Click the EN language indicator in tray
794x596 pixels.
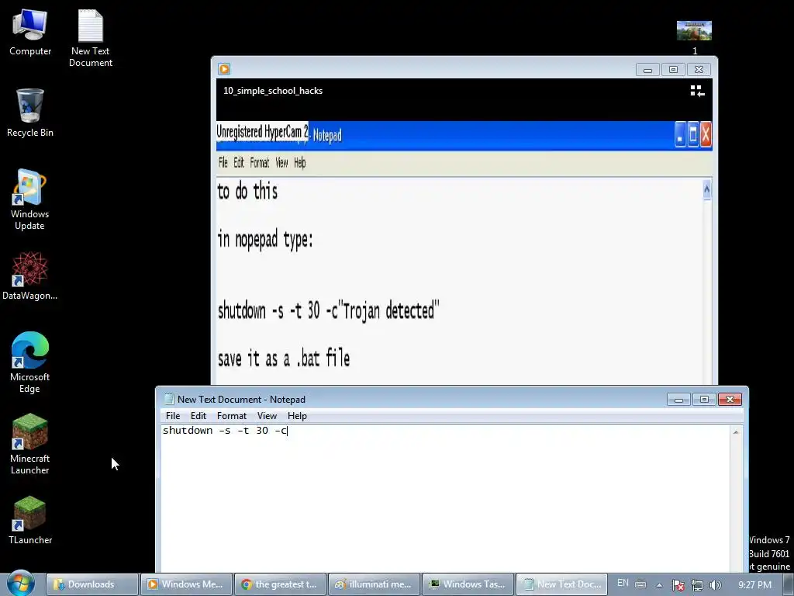tap(623, 584)
